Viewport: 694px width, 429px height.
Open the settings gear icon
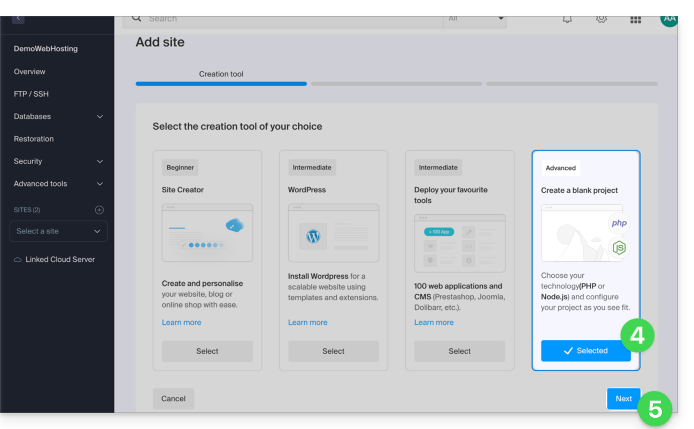coord(601,19)
